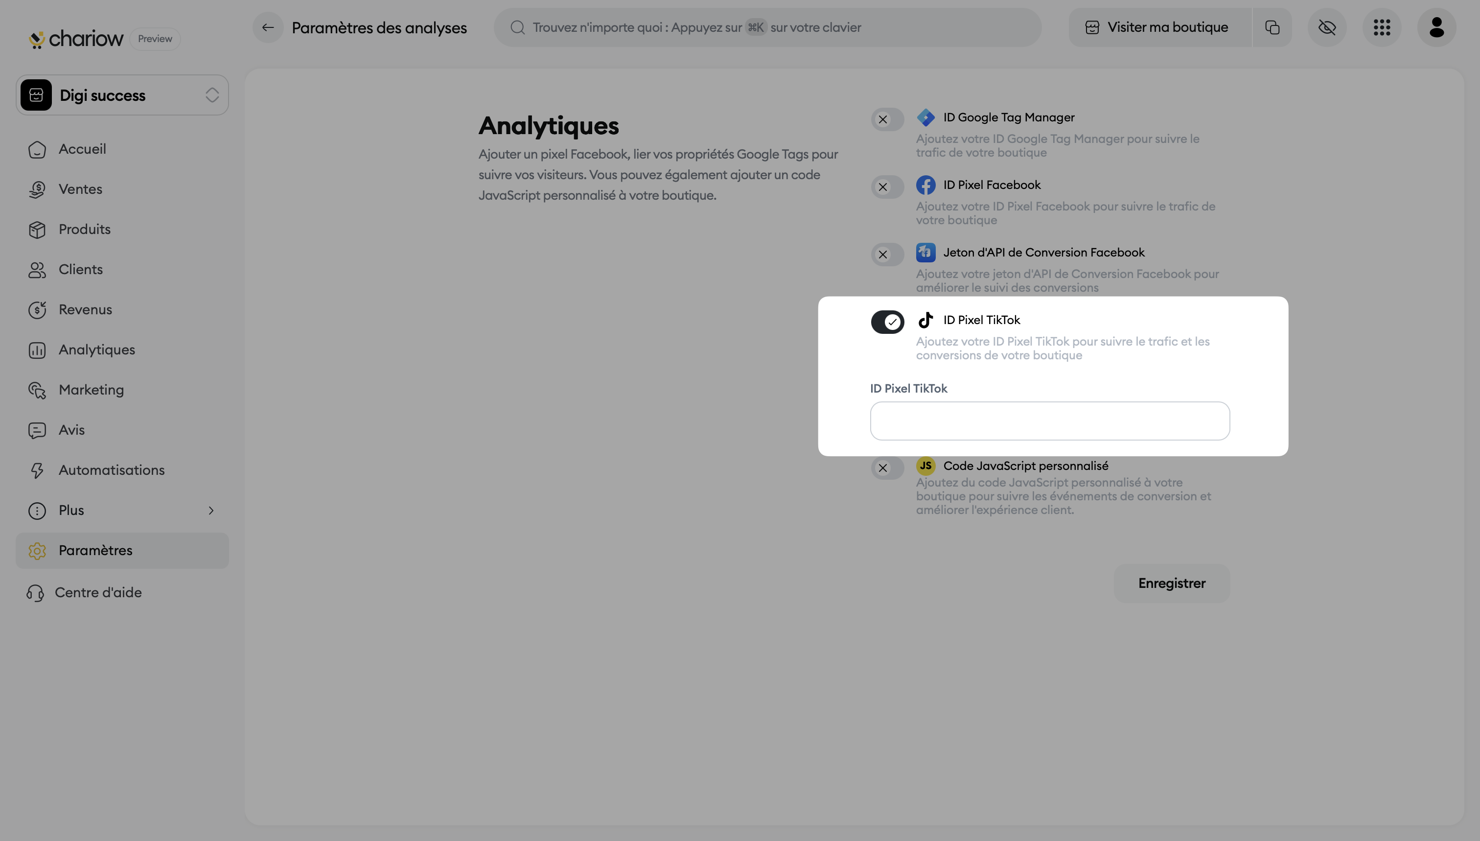Enable the Code JavaScript personnalisé toggle
1480x841 pixels.
coord(887,468)
